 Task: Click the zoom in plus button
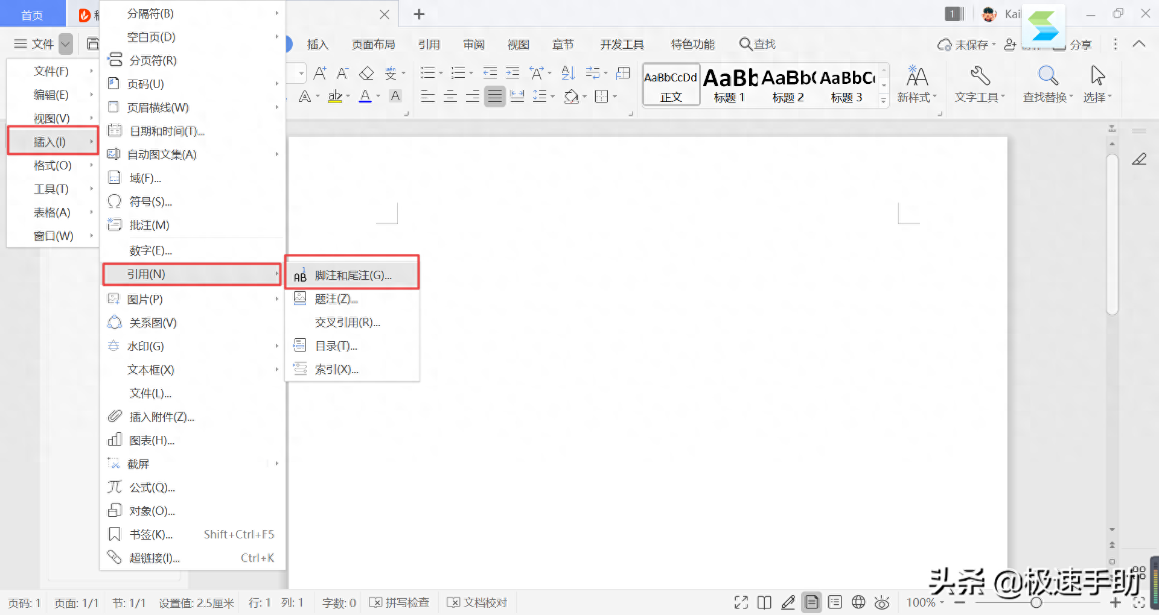[x=1116, y=602]
